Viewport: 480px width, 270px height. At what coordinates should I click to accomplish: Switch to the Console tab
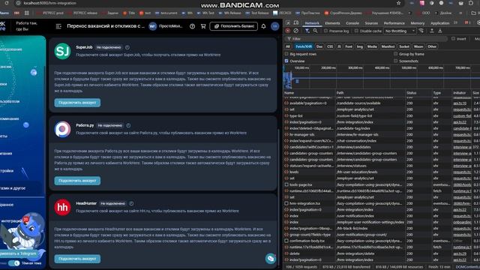point(352,23)
